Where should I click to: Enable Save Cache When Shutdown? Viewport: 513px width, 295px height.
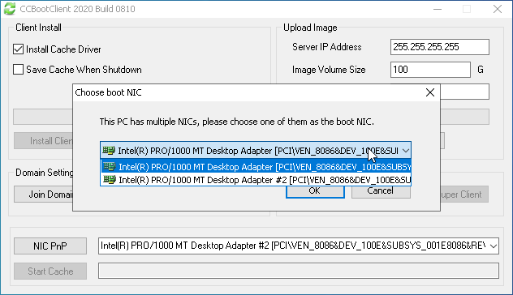[x=19, y=70]
